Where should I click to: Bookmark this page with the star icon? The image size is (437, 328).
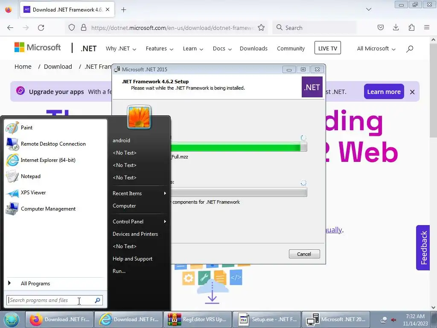[x=261, y=28]
